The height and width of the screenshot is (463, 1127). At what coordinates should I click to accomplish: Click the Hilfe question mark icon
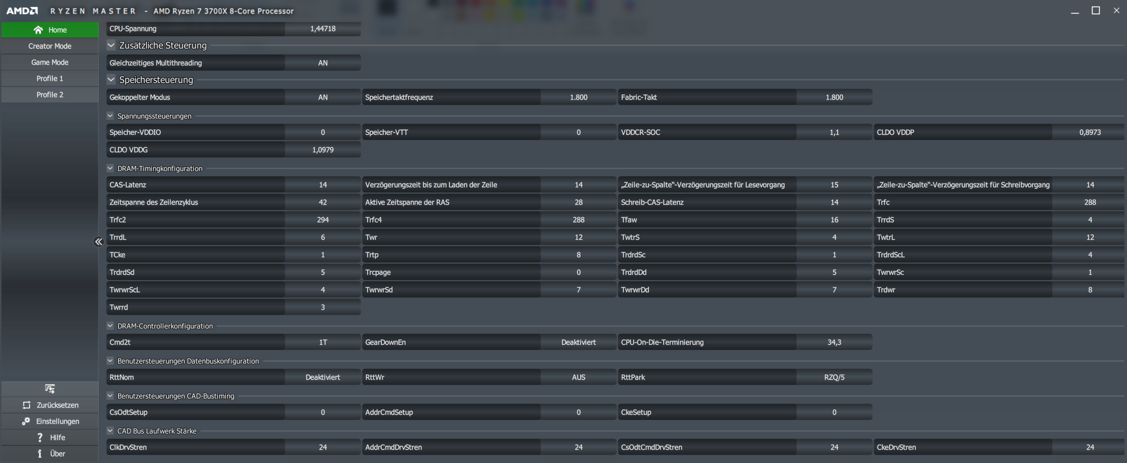pos(39,437)
